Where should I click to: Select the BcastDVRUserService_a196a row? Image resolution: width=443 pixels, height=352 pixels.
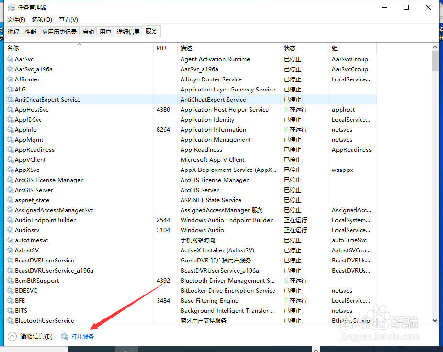(x=191, y=271)
